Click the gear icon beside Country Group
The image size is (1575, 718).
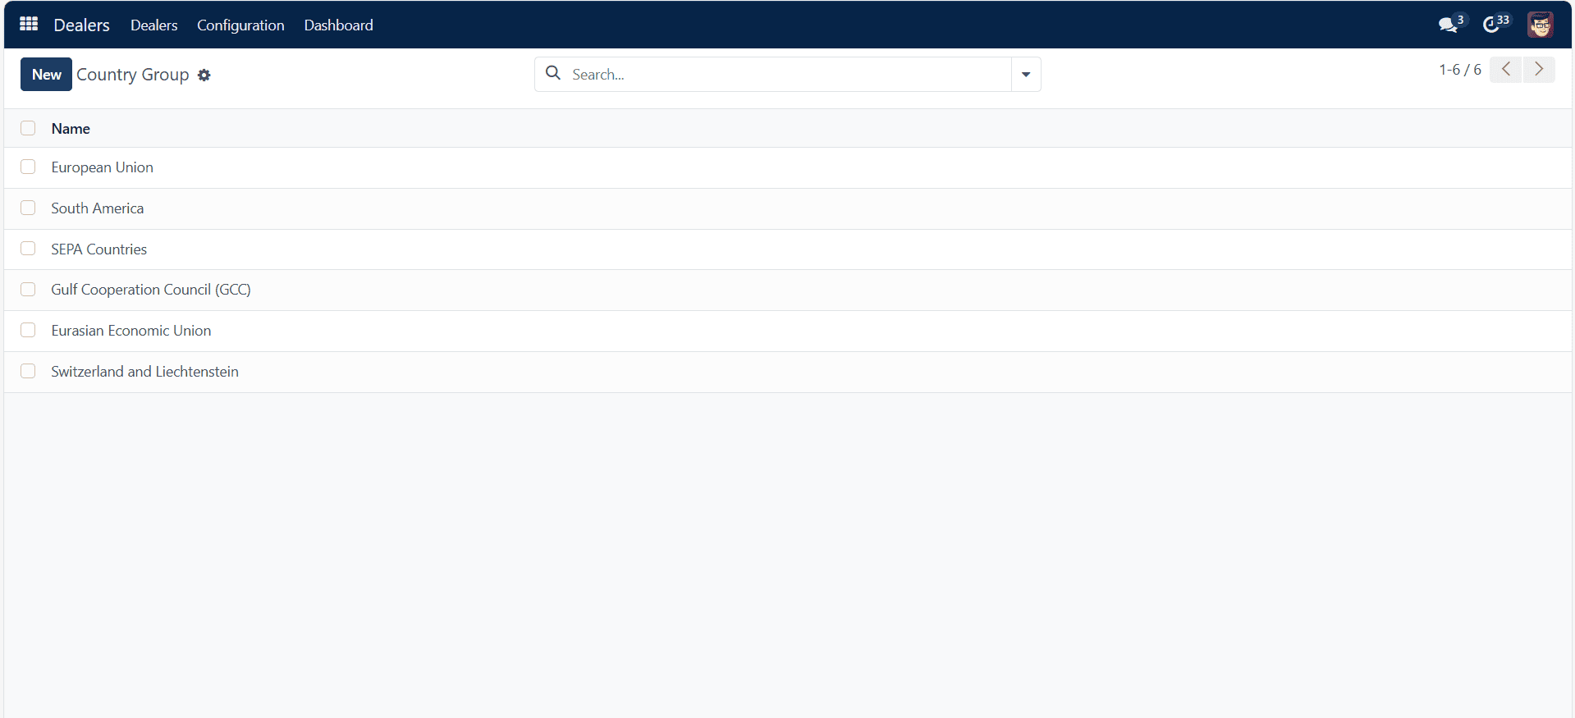(x=204, y=75)
